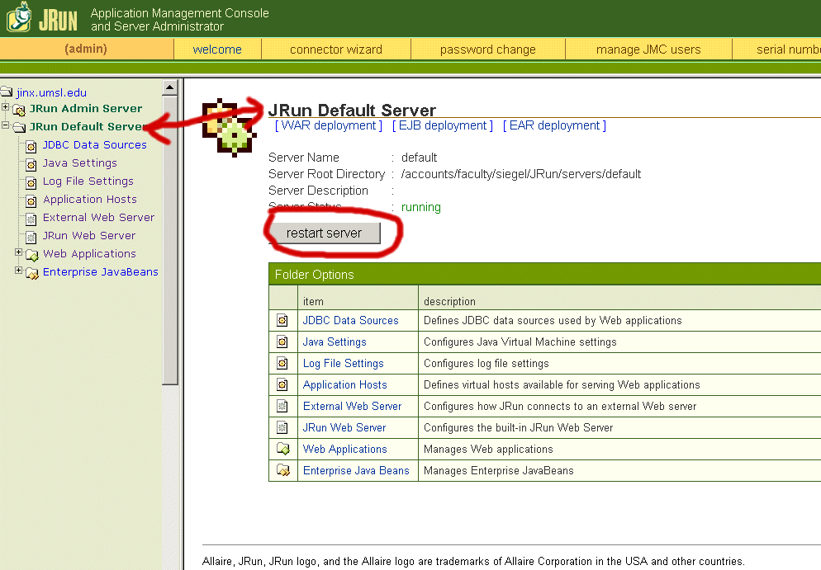Open the EJB deployment link
821x570 pixels.
click(x=442, y=126)
